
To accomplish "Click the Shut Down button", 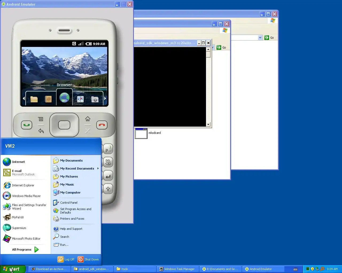I will [88, 259].
